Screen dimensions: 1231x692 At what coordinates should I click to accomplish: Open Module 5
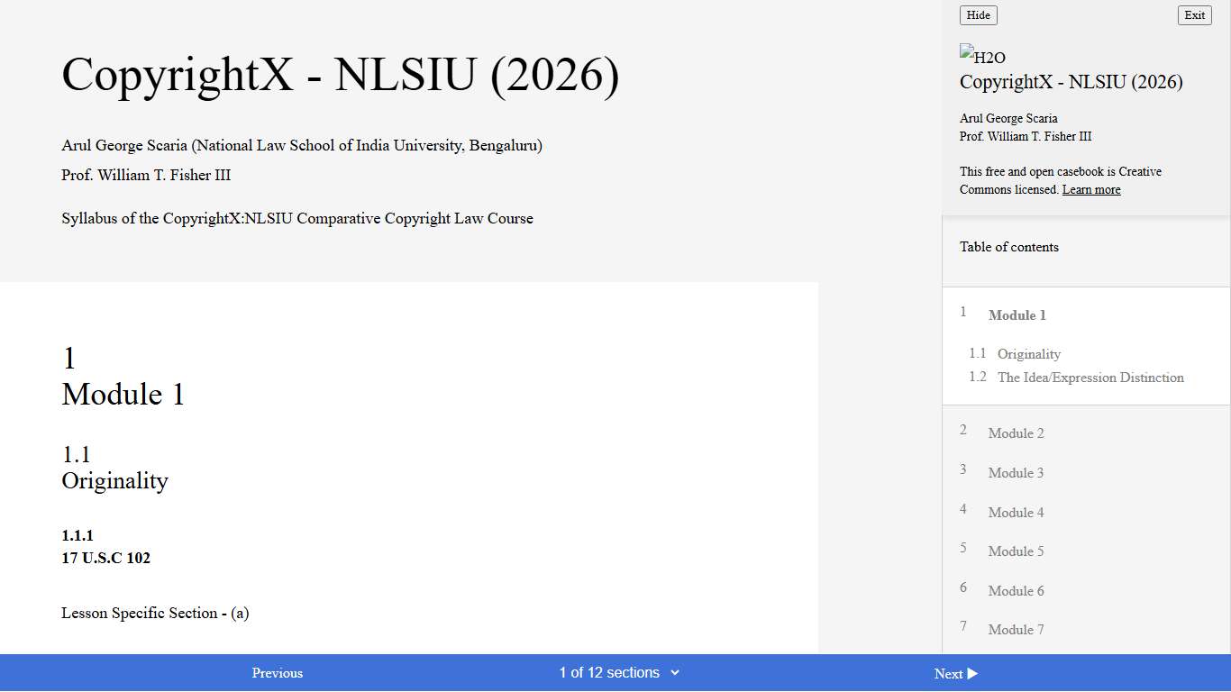tap(1016, 551)
